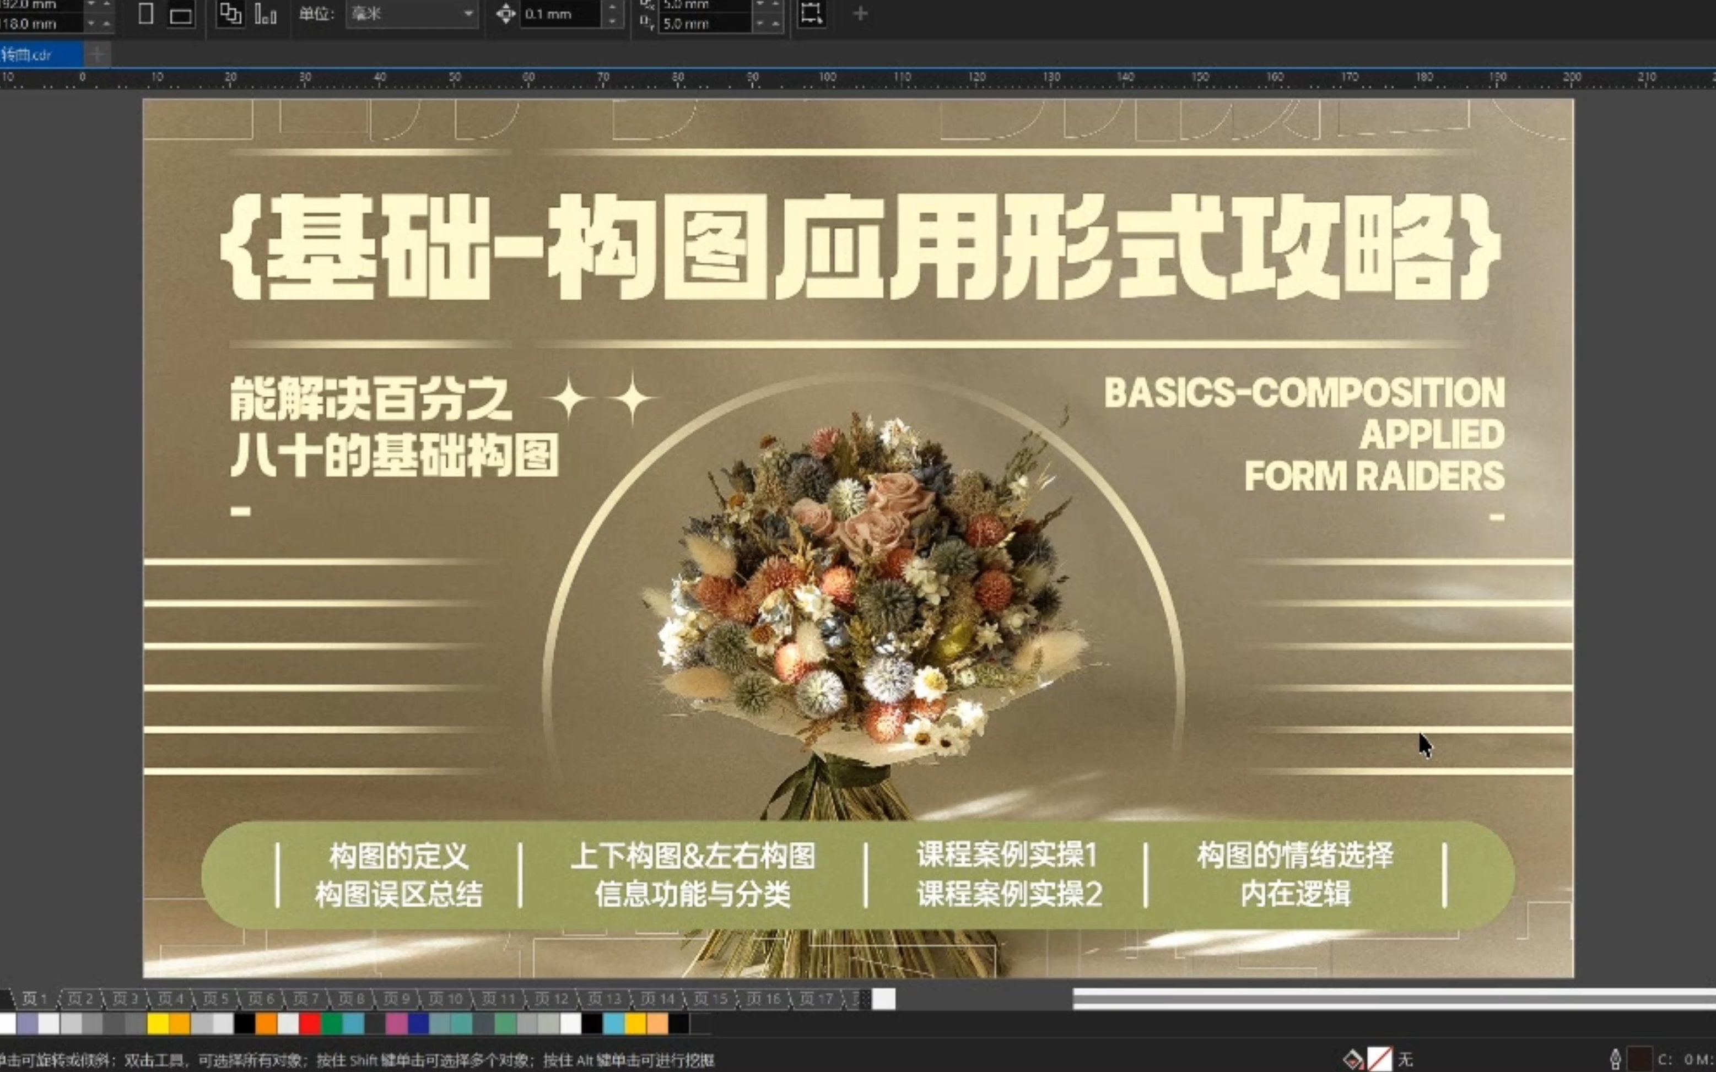Open a new document tab with plus
The height and width of the screenshot is (1072, 1716).
(97, 54)
